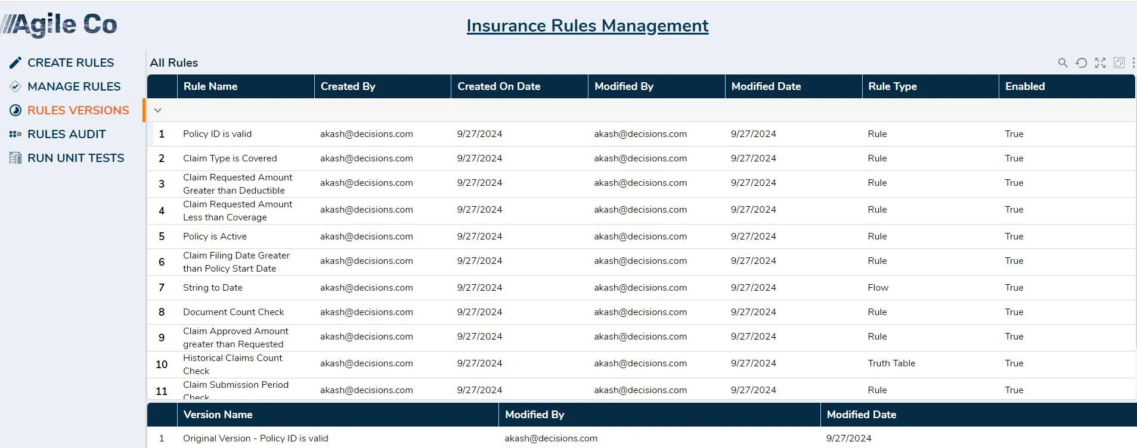Click Rule type cell for Document Count Check
Image resolution: width=1137 pixels, height=448 pixels.
[x=877, y=312]
